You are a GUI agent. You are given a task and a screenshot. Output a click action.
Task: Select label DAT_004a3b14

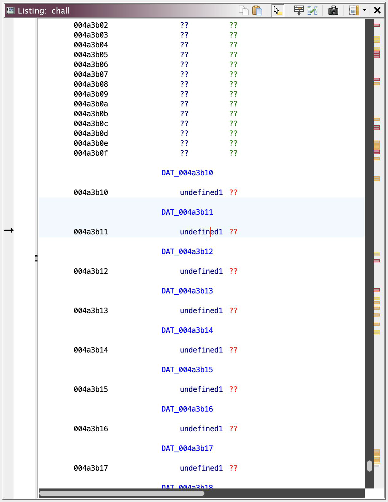tap(187, 330)
